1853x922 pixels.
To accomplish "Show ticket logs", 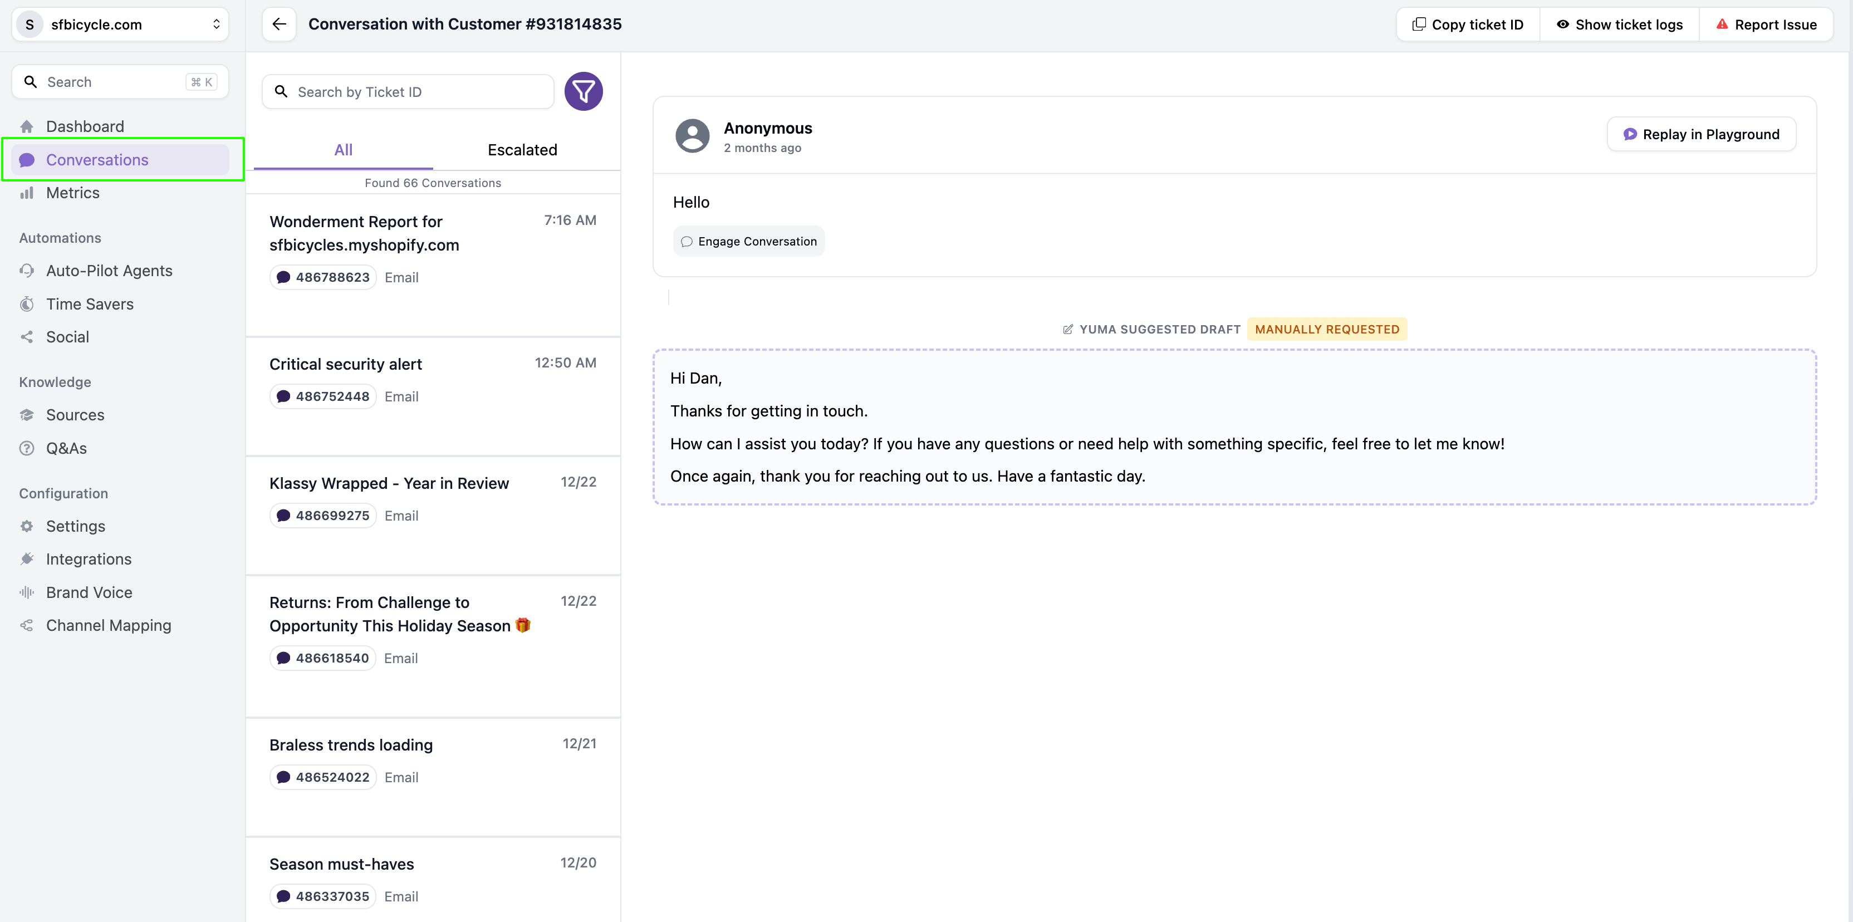I will pos(1619,24).
